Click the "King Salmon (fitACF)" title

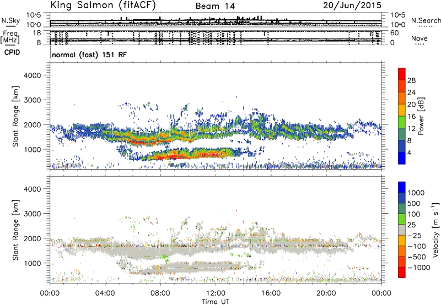[103, 6]
